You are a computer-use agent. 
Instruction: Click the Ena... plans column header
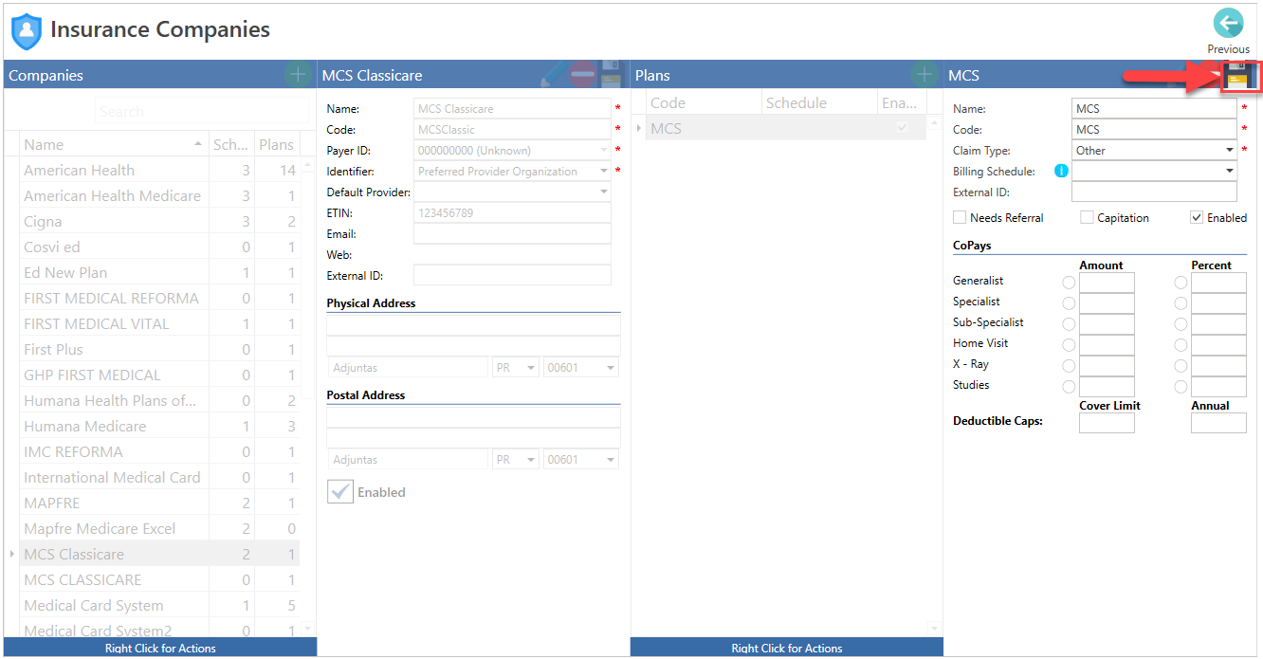(x=901, y=102)
